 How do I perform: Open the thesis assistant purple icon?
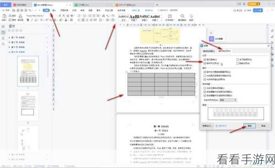[211, 39]
